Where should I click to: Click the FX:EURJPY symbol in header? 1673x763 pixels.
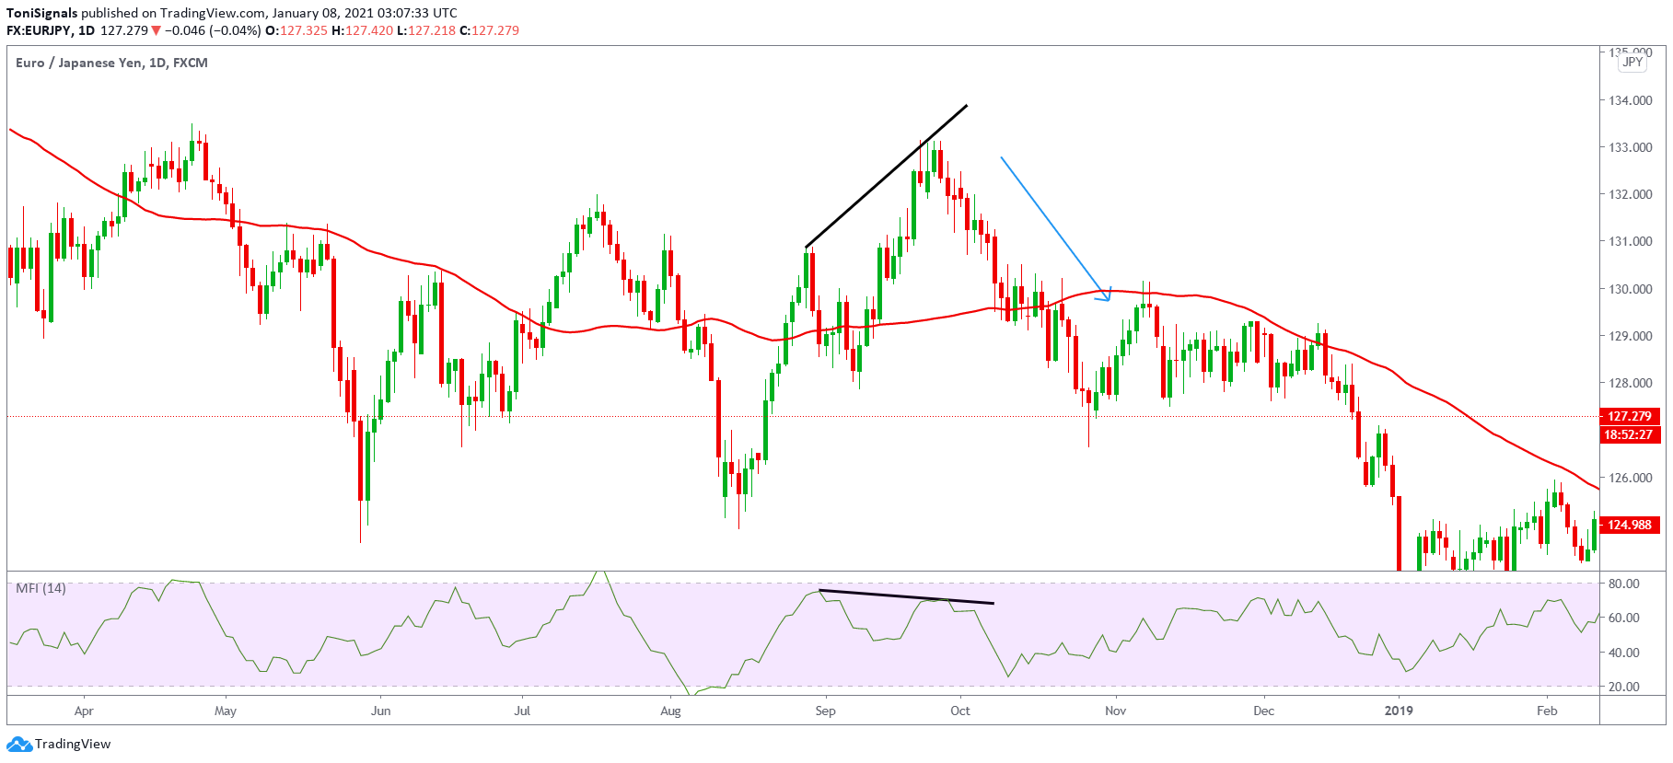point(39,30)
